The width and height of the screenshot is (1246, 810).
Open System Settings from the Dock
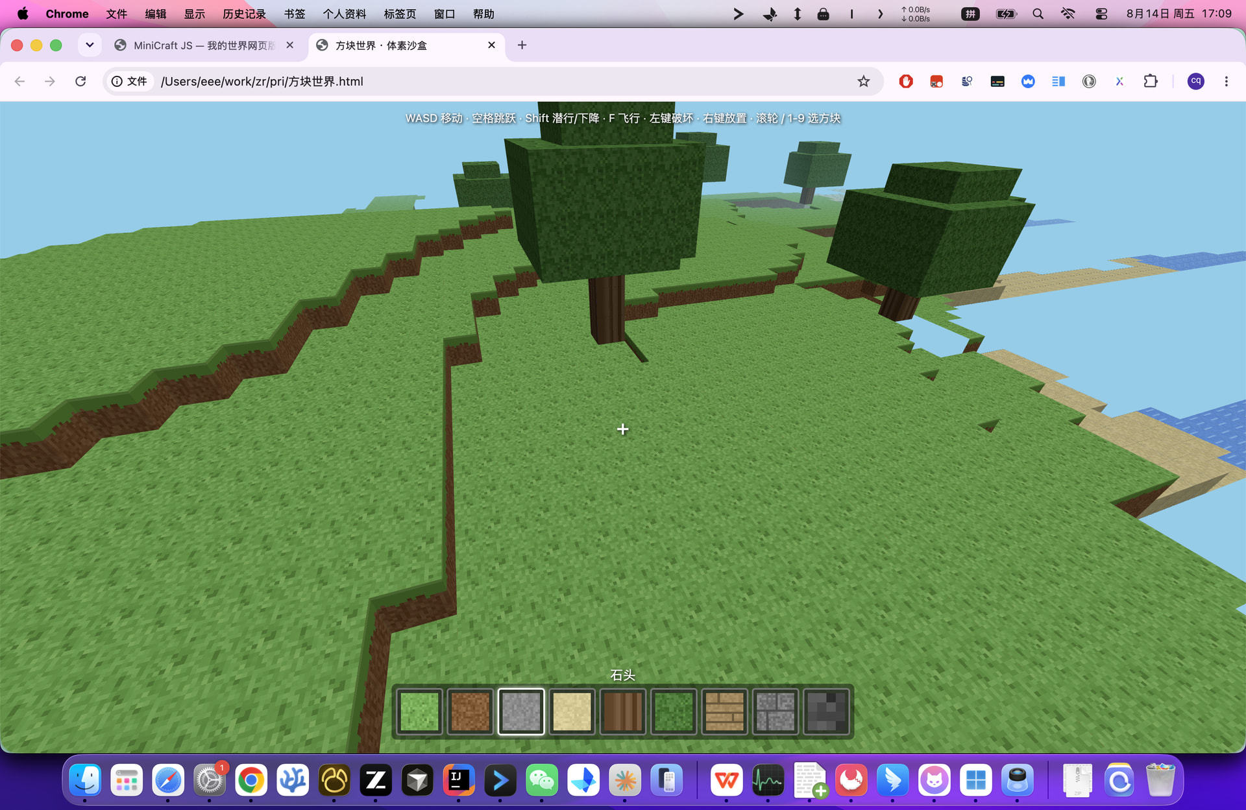(x=210, y=780)
